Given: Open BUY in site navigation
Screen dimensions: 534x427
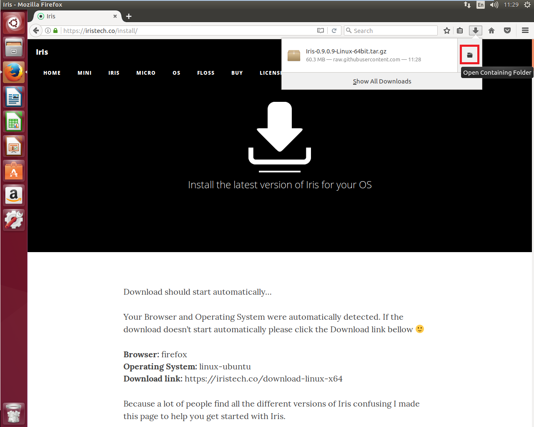Looking at the screenshot, I should coord(237,73).
